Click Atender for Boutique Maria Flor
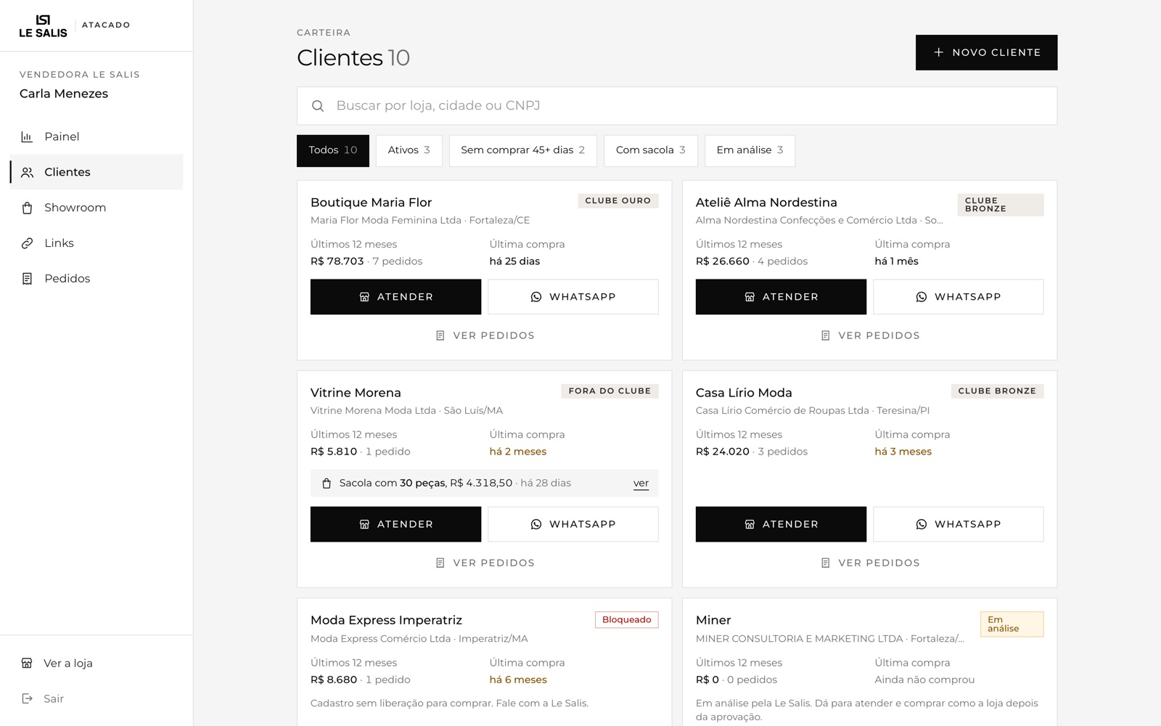Viewport: 1161px width, 726px height. [x=395, y=297]
